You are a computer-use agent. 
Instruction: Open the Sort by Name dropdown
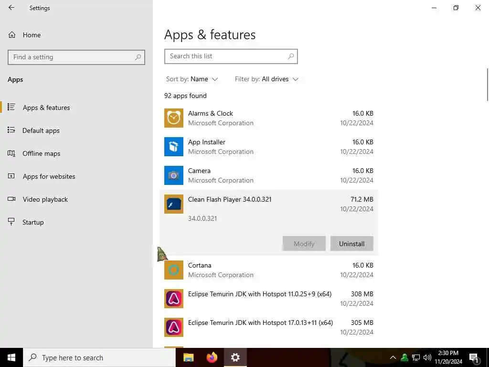192,79
